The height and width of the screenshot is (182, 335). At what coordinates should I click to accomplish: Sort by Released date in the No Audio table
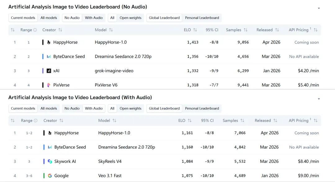pos(277,30)
